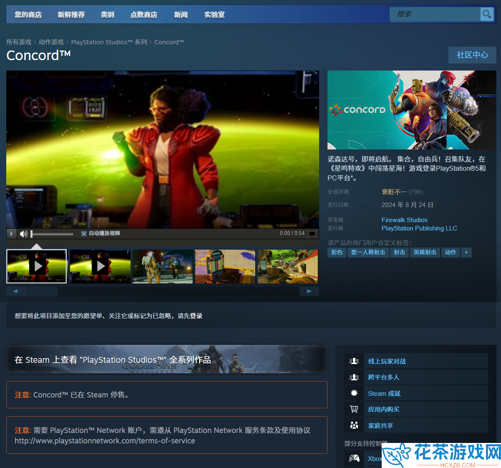Open the video in fullscreen mode

pos(312,233)
